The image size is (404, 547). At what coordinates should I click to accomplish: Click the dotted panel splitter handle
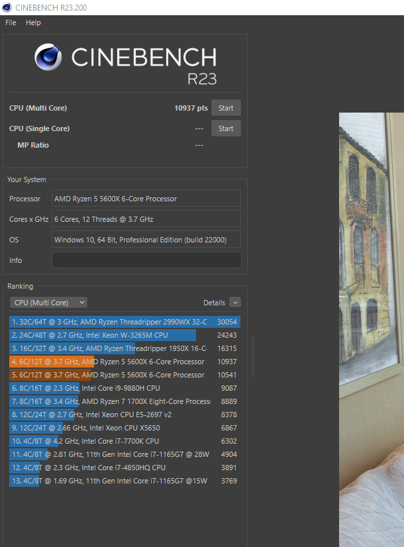[x=253, y=356]
